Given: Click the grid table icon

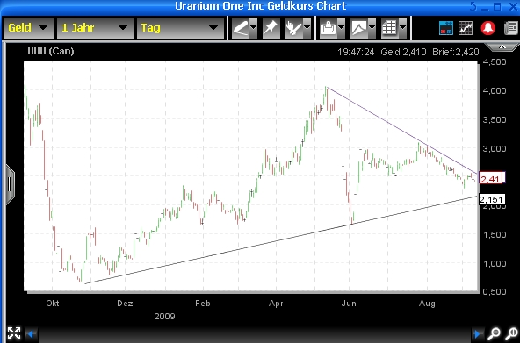Looking at the screenshot, I should click(390, 28).
